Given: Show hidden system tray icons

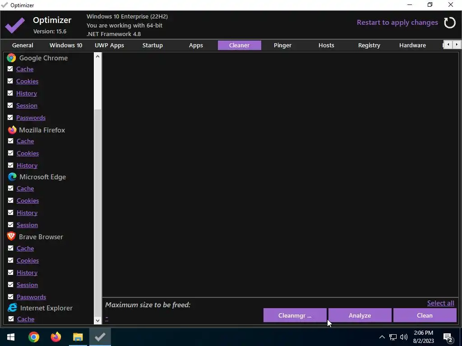Looking at the screenshot, I should pos(382,337).
